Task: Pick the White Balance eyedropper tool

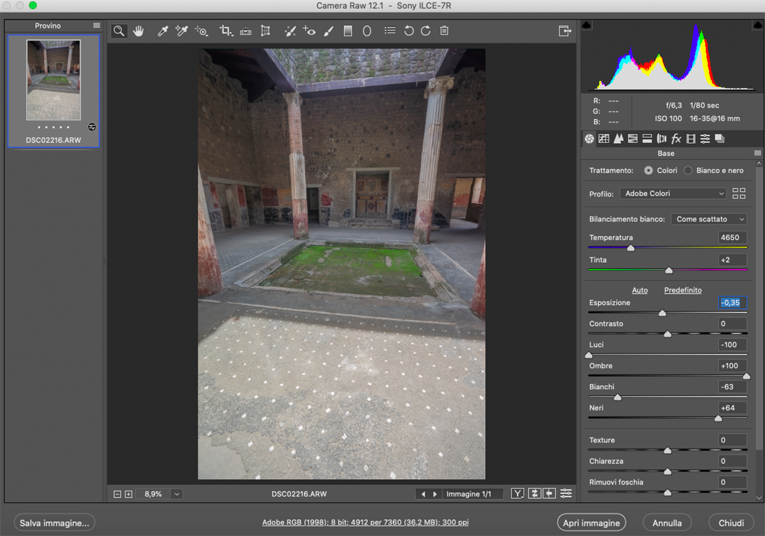Action: pyautogui.click(x=163, y=31)
